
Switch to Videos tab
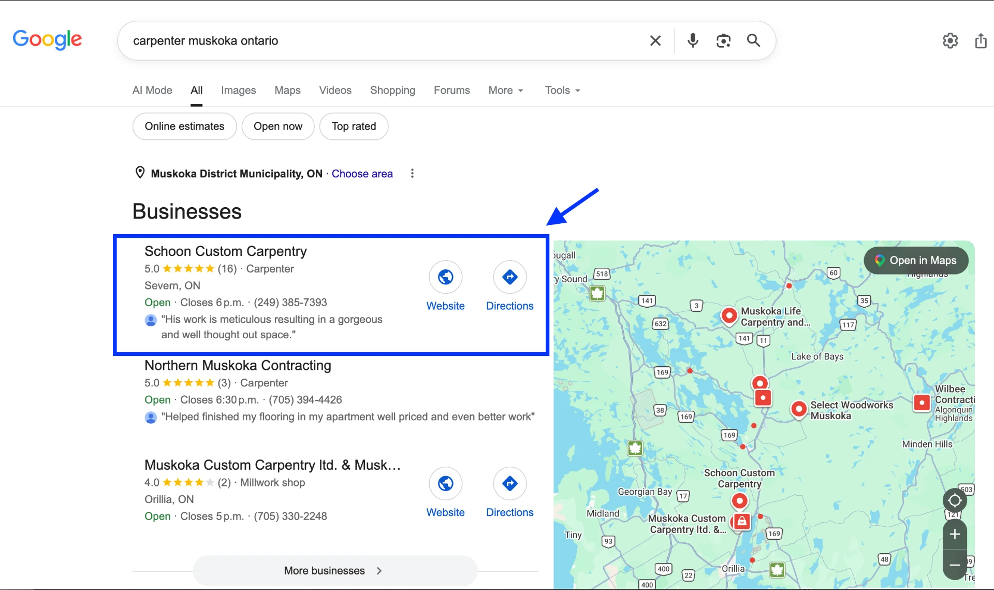click(335, 90)
